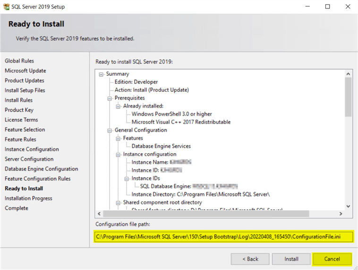The height and width of the screenshot is (270, 358).
Task: Select Windows PowerShell 3.0 or higher row
Action: pyautogui.click(x=172, y=114)
